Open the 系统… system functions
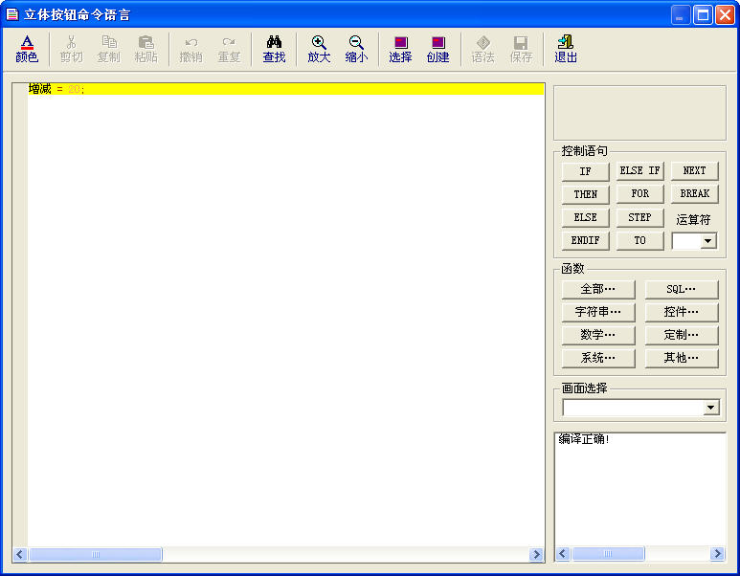Viewport: 740px width, 576px height. tap(598, 359)
